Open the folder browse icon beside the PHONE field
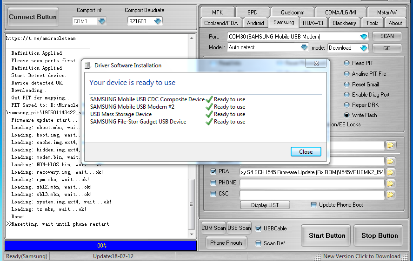 (x=391, y=183)
